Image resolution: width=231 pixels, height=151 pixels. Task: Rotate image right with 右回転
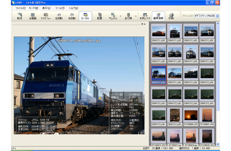point(72,16)
